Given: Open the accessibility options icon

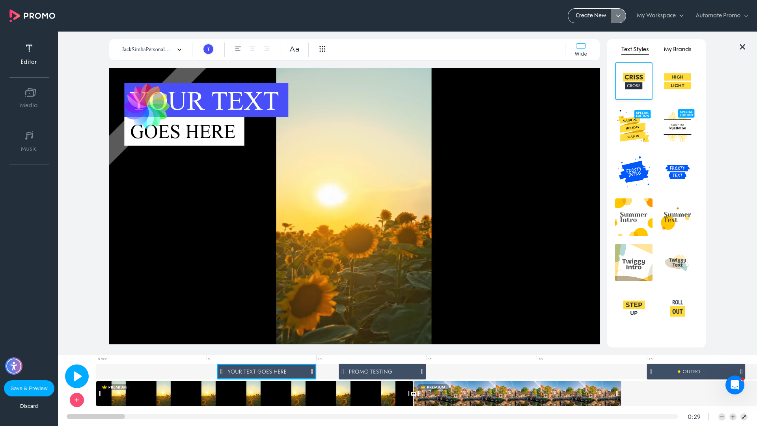Looking at the screenshot, I should coord(13,366).
